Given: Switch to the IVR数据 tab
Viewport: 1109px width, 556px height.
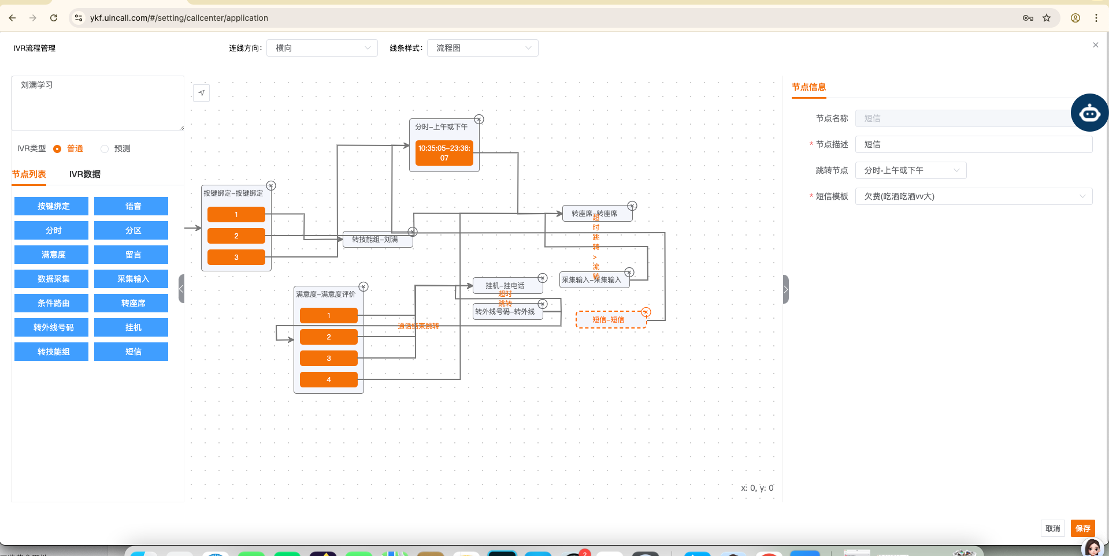Looking at the screenshot, I should coord(85,174).
